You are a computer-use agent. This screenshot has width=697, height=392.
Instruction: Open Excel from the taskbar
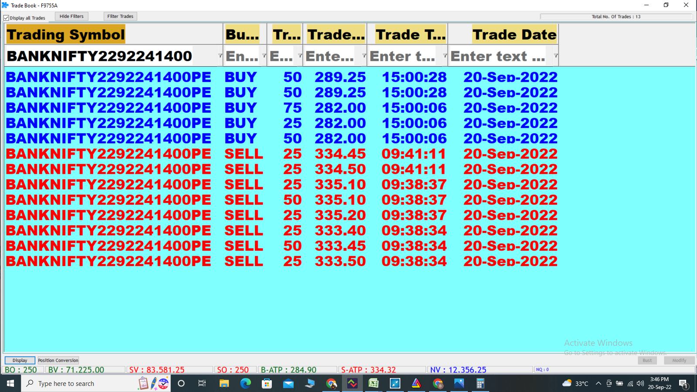point(374,383)
